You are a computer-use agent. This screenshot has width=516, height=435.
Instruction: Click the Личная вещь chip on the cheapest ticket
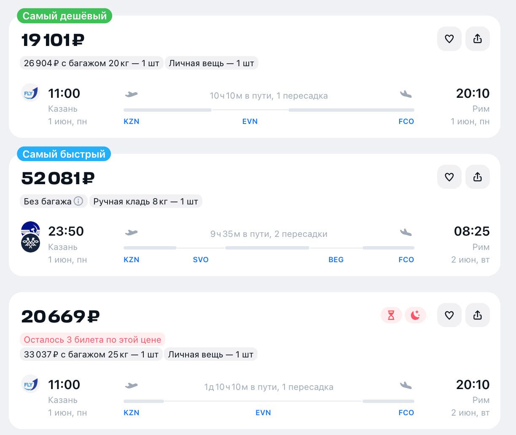click(x=211, y=63)
